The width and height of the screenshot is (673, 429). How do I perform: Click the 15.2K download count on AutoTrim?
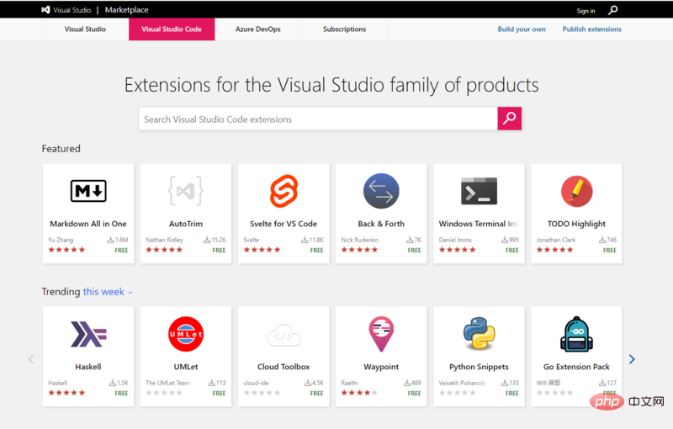pyautogui.click(x=215, y=240)
